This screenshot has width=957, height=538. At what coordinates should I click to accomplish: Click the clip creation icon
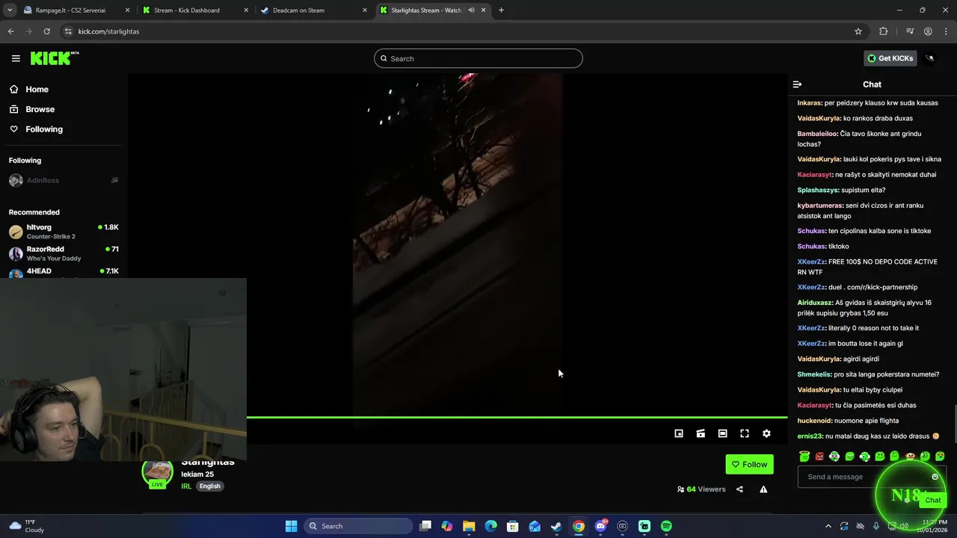tap(701, 433)
